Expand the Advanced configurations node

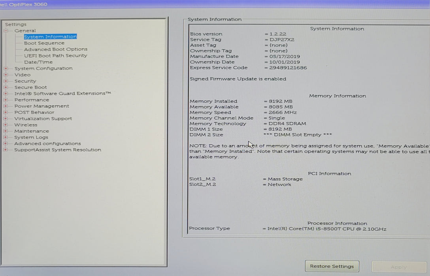click(6, 144)
